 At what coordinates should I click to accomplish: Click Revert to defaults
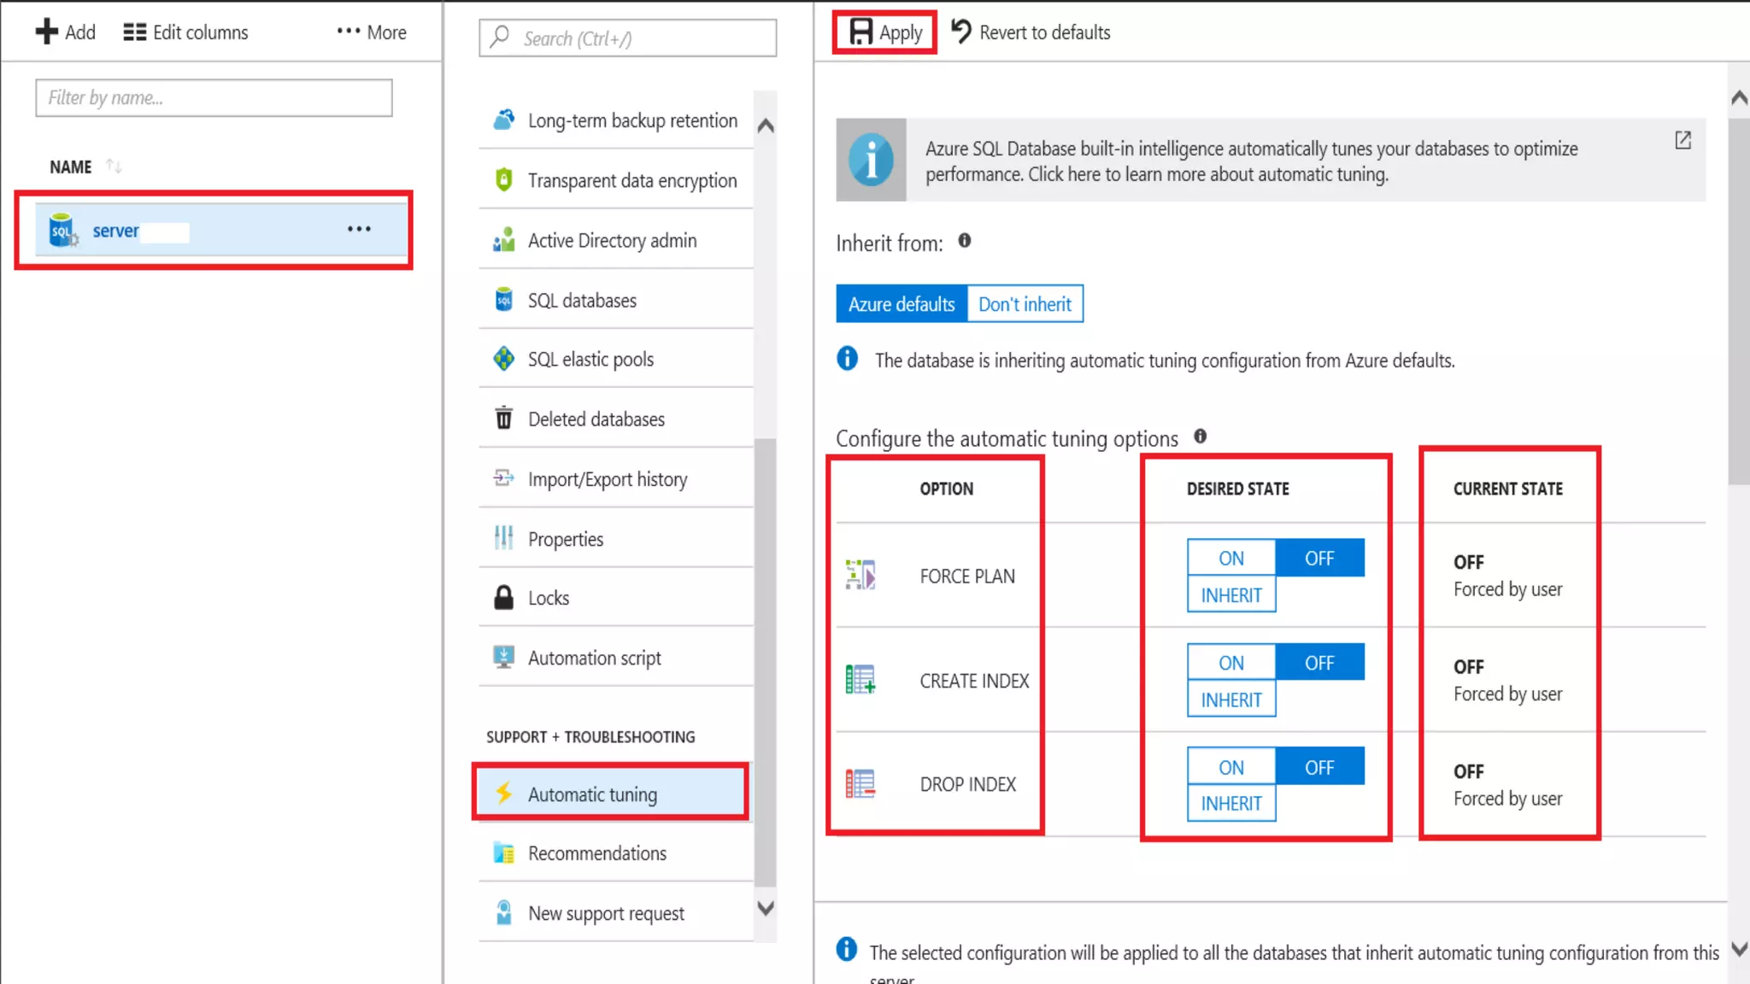1031,32
